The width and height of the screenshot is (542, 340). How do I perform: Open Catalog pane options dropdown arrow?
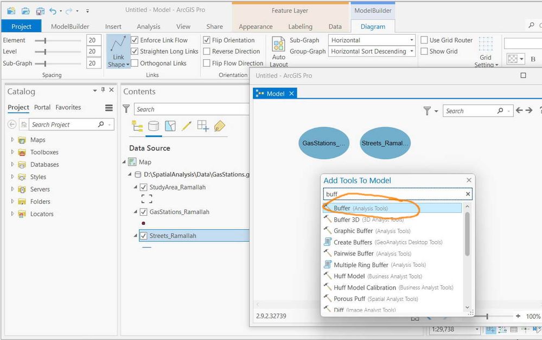point(95,90)
